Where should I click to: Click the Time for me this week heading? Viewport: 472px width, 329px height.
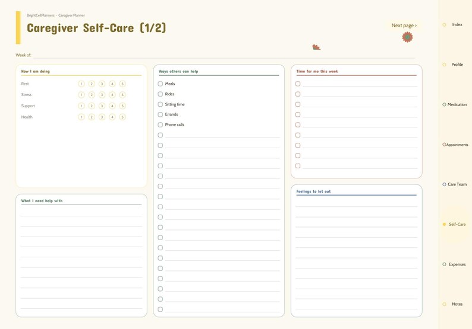(317, 72)
